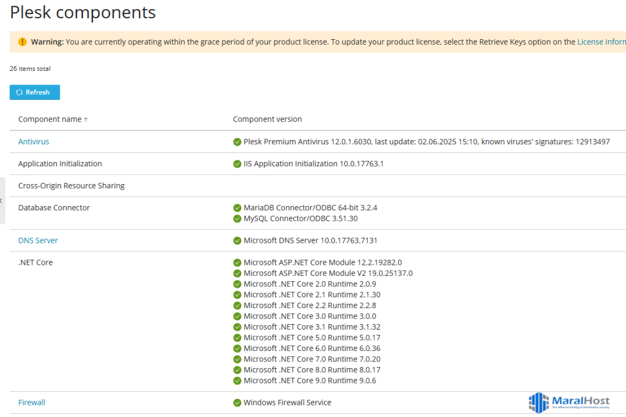This screenshot has width=626, height=417.
Task: Click green status icon for IIS Application Initialization
Action: coord(237,164)
